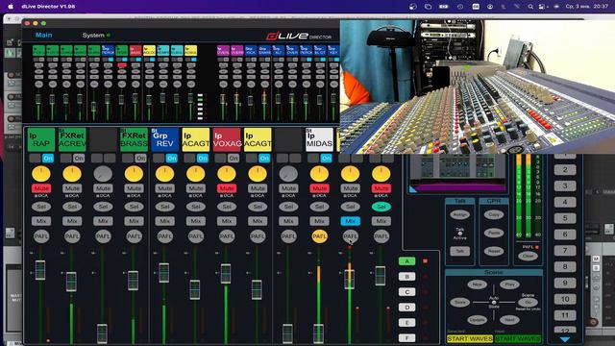Click Sel on the FXRet ACREV strip

[x=72, y=207]
